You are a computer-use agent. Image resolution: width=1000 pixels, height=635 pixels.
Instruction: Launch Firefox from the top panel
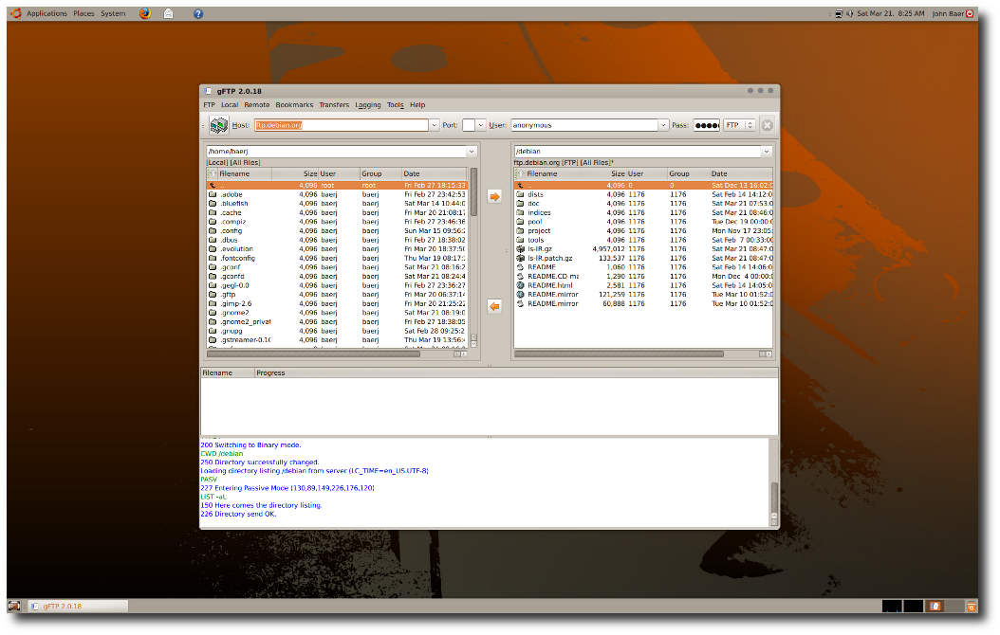(145, 13)
